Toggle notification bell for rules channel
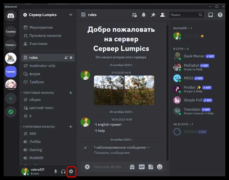The image size is (229, 180). coord(144,15)
